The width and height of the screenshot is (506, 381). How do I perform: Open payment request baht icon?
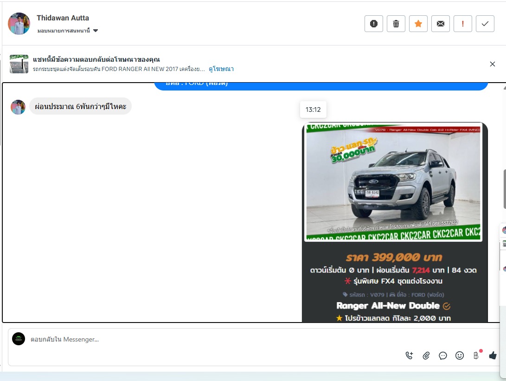476,355
